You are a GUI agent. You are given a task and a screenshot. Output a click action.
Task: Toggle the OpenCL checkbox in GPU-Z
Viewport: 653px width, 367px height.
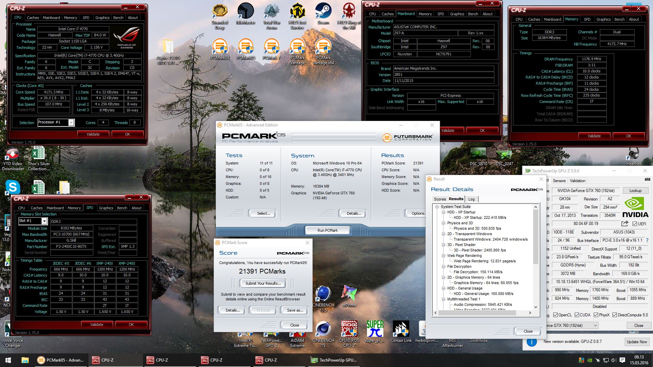pos(556,315)
